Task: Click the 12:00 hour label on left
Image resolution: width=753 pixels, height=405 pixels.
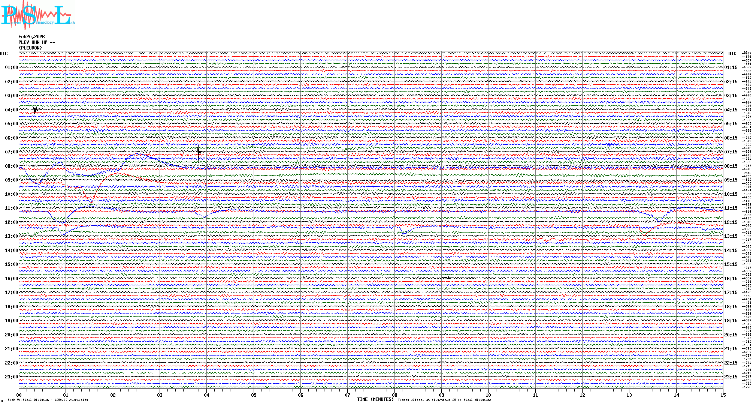Action: pos(11,222)
